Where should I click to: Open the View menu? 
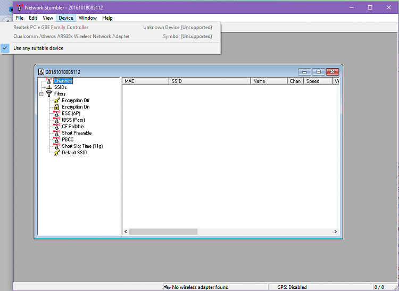pos(48,18)
